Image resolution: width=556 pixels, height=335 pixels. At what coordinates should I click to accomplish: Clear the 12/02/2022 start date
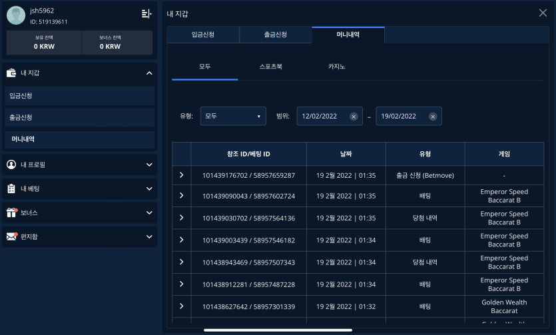354,117
